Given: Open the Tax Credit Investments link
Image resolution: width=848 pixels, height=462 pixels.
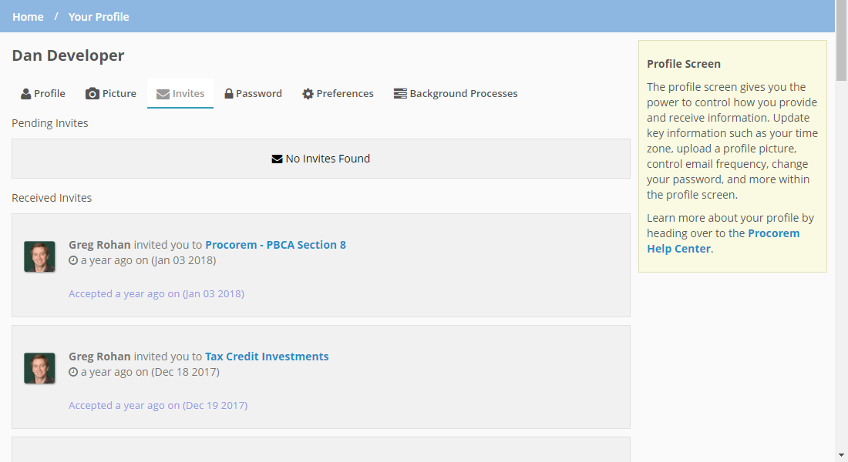Looking at the screenshot, I should tap(267, 357).
